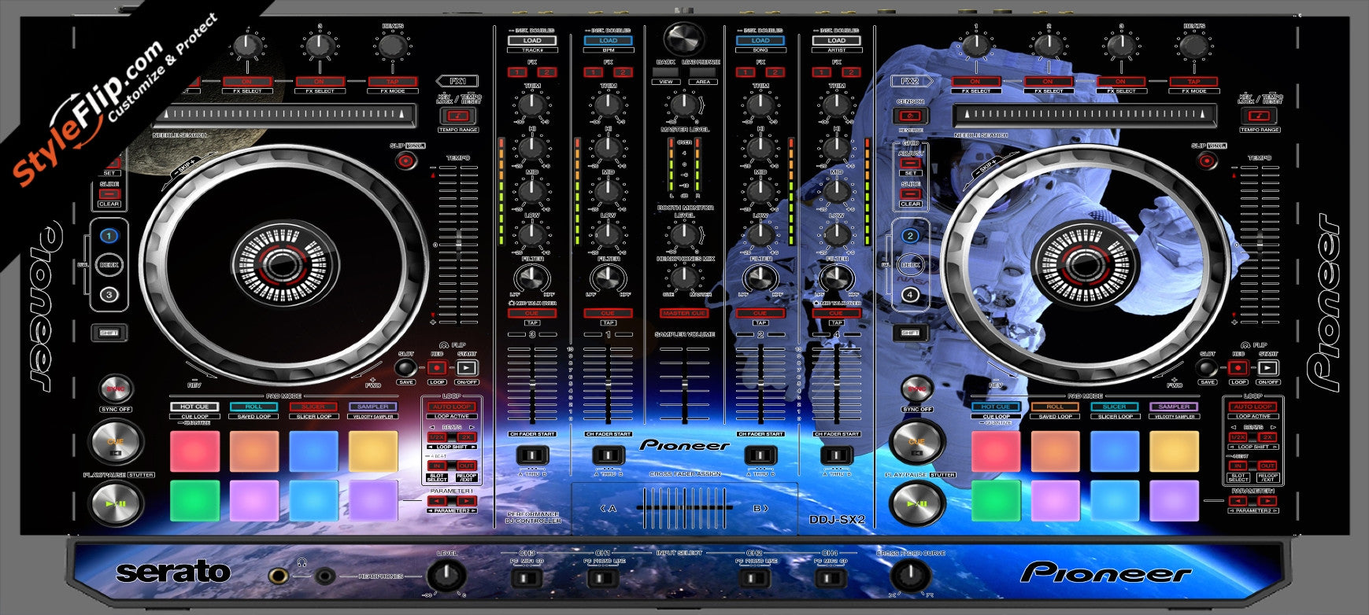Viewport: 1369px width, 615px height.
Task: Enable SLIP mode on the left deck
Action: click(x=405, y=161)
